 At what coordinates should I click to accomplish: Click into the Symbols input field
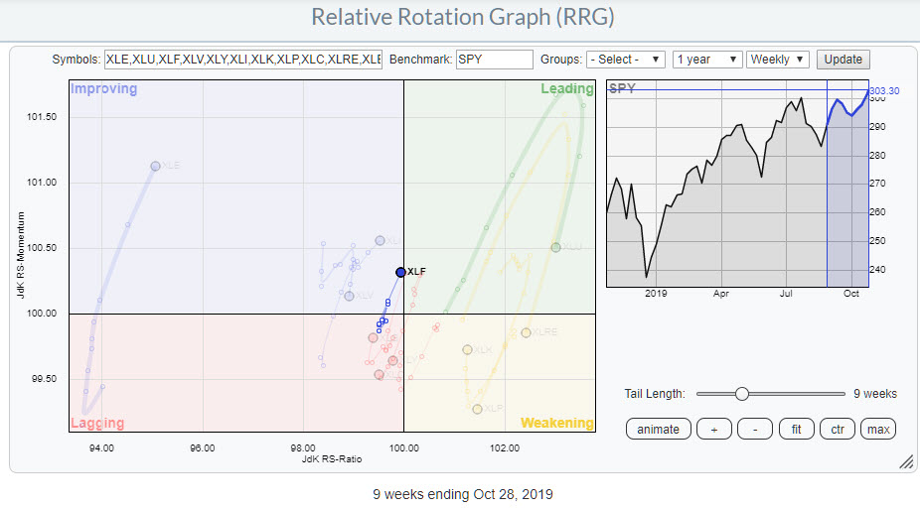coord(242,60)
